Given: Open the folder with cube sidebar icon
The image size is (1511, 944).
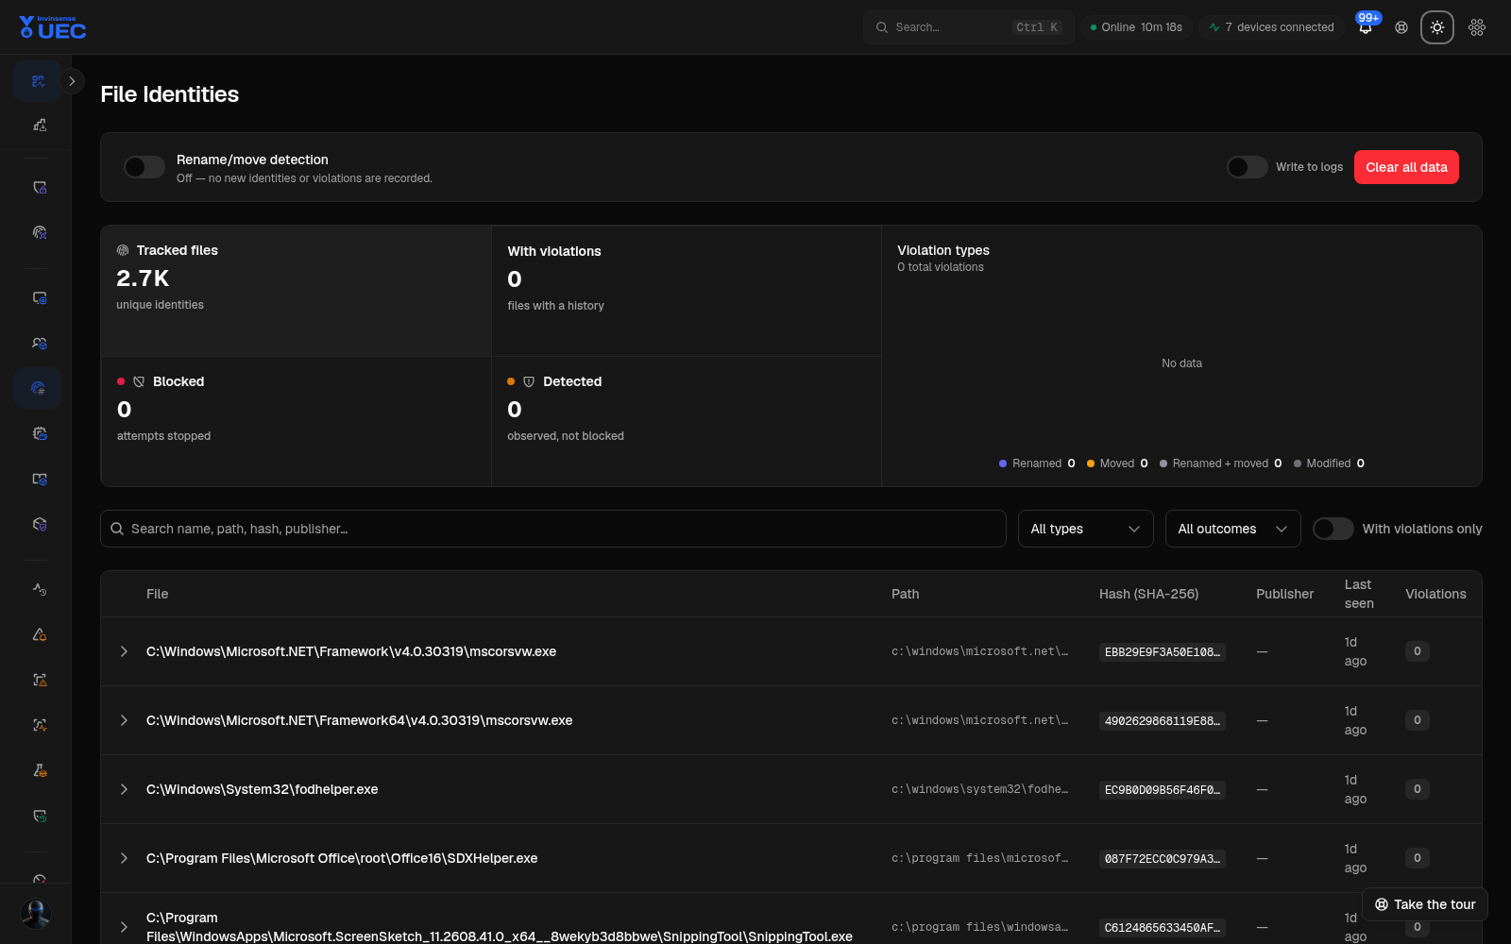Looking at the screenshot, I should (x=38, y=479).
